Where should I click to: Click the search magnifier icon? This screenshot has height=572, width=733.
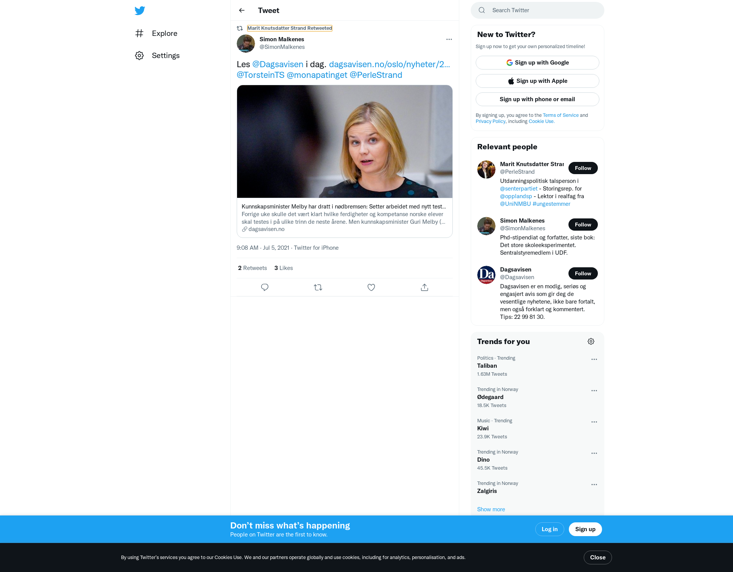tap(482, 10)
